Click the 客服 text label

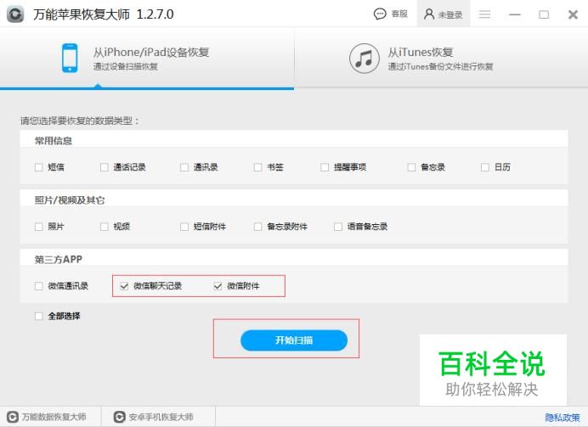coord(399,14)
